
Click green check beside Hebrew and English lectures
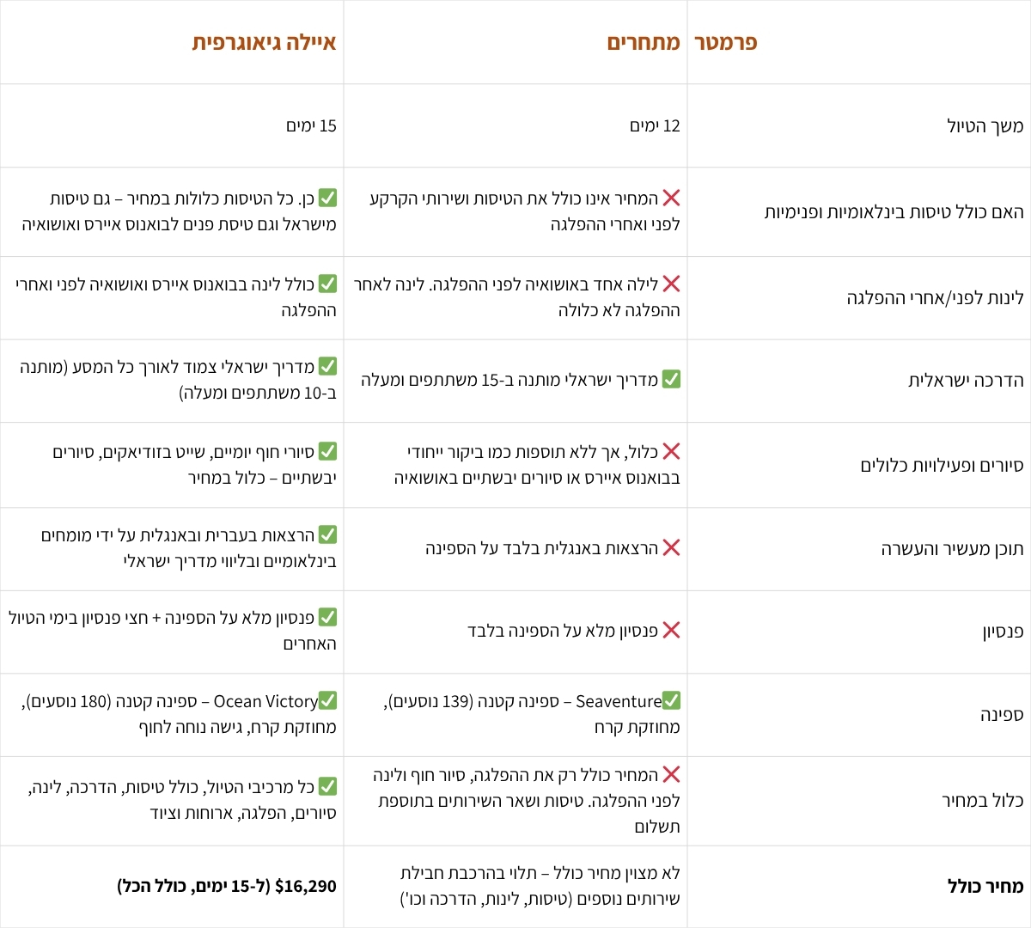pos(327,535)
